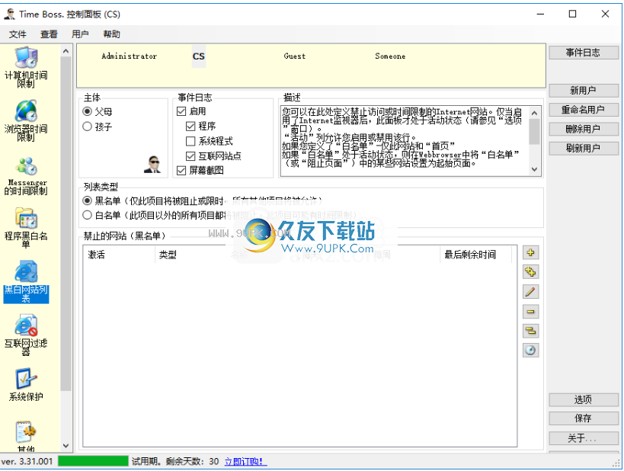Click the 激活 column header

point(119,255)
